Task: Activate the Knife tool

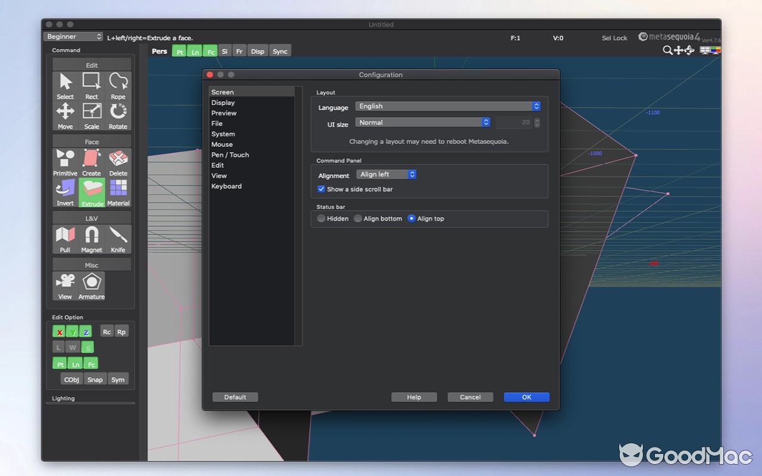Action: [118, 238]
